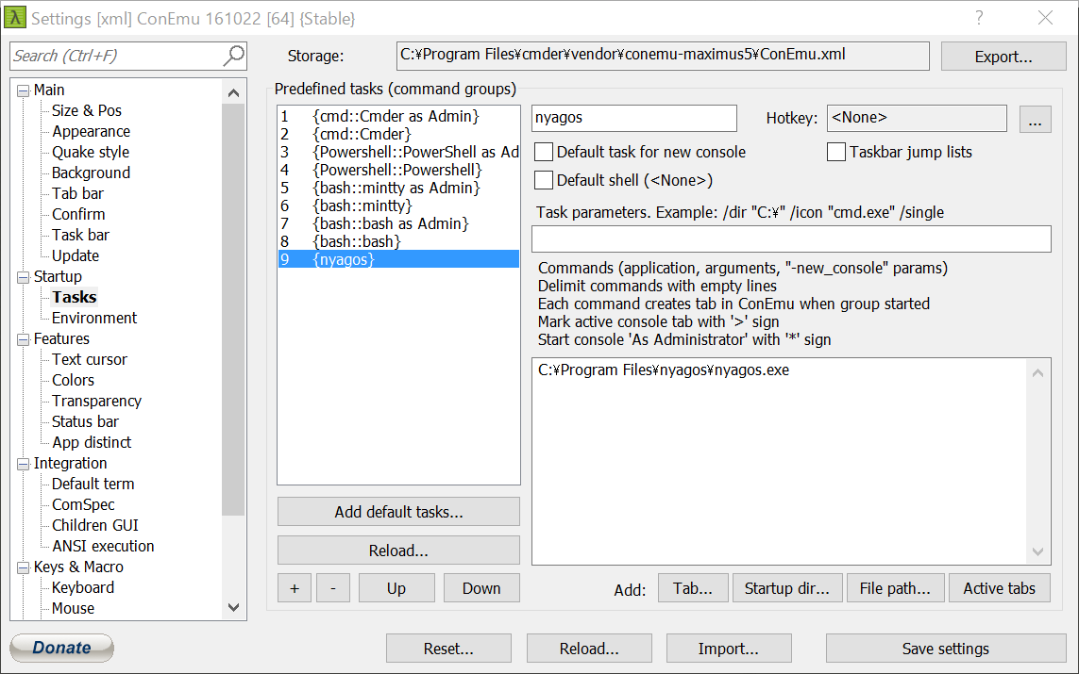Viewport: 1079px width, 674px height.
Task: Go to Quake style settings
Action: [x=90, y=152]
